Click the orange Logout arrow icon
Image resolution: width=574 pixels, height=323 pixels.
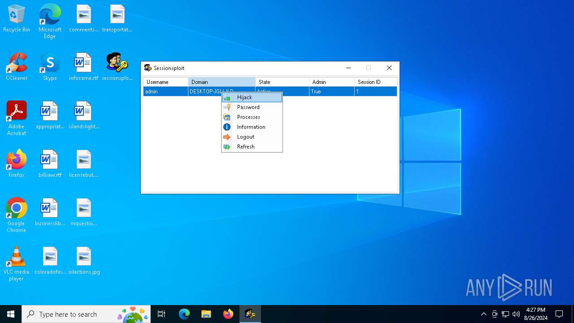point(227,137)
